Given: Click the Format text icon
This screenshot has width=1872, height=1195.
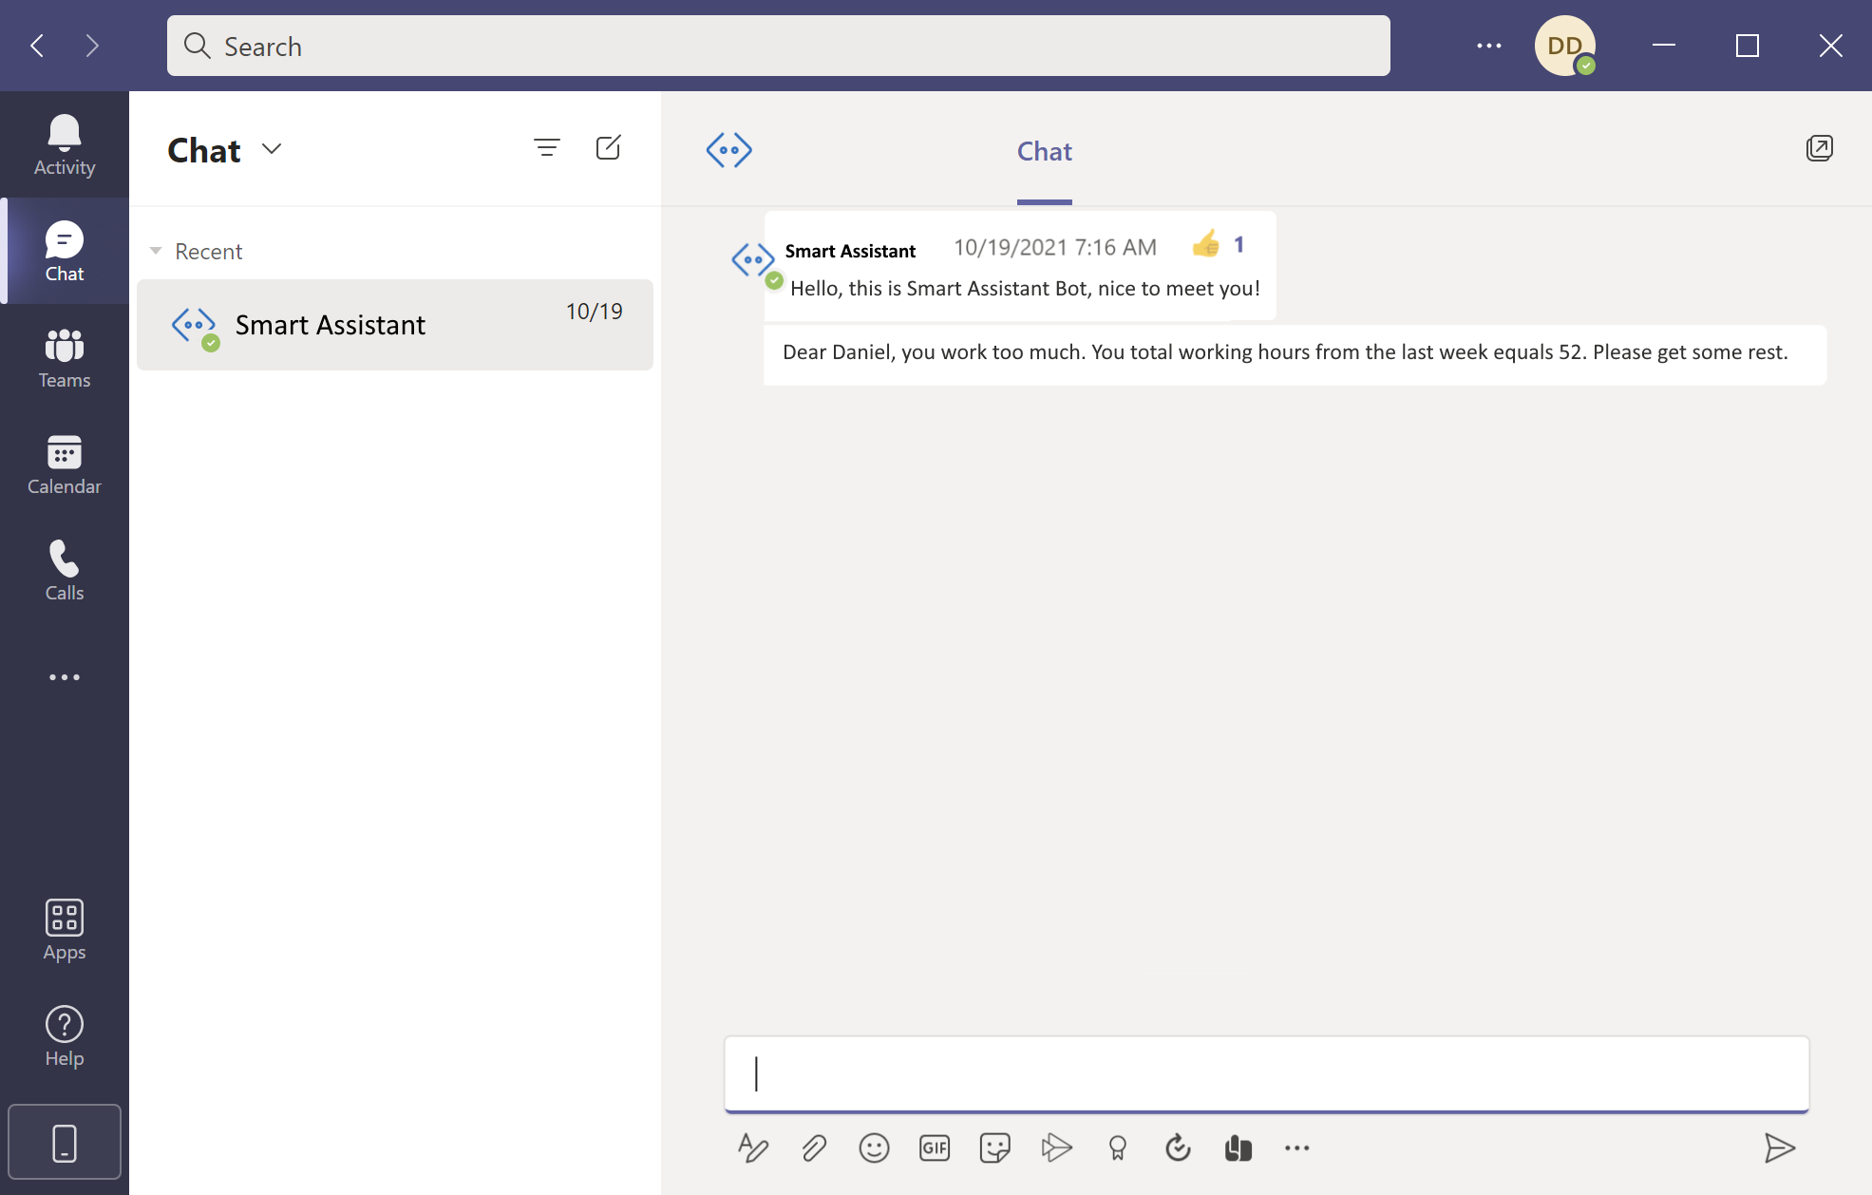Looking at the screenshot, I should point(752,1148).
